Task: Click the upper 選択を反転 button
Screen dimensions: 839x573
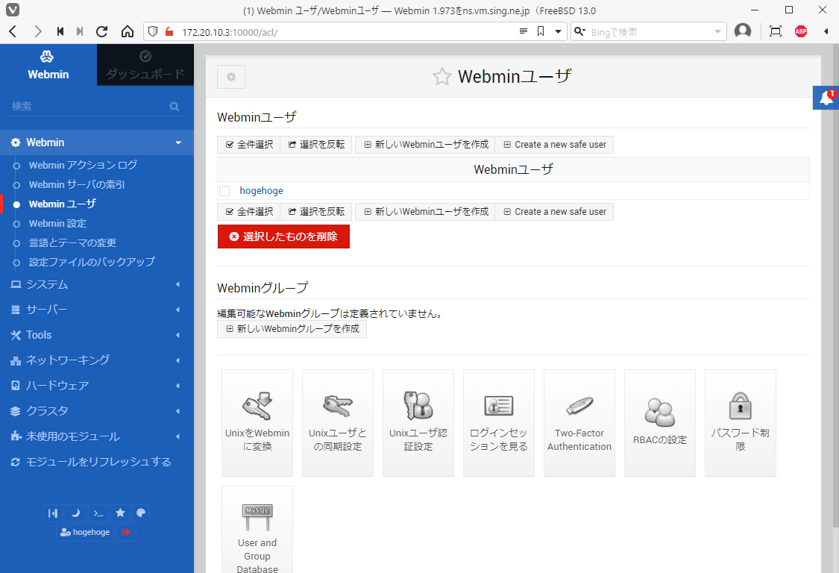Action: click(315, 145)
